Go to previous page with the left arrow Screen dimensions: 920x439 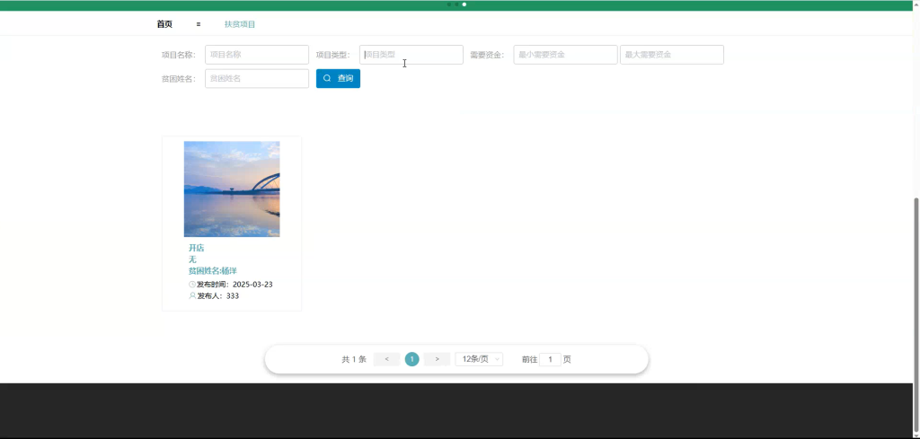[386, 359]
